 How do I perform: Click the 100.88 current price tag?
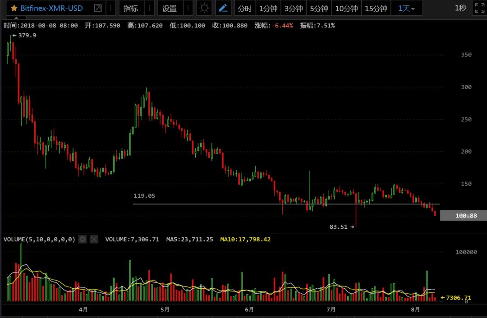tap(464, 215)
